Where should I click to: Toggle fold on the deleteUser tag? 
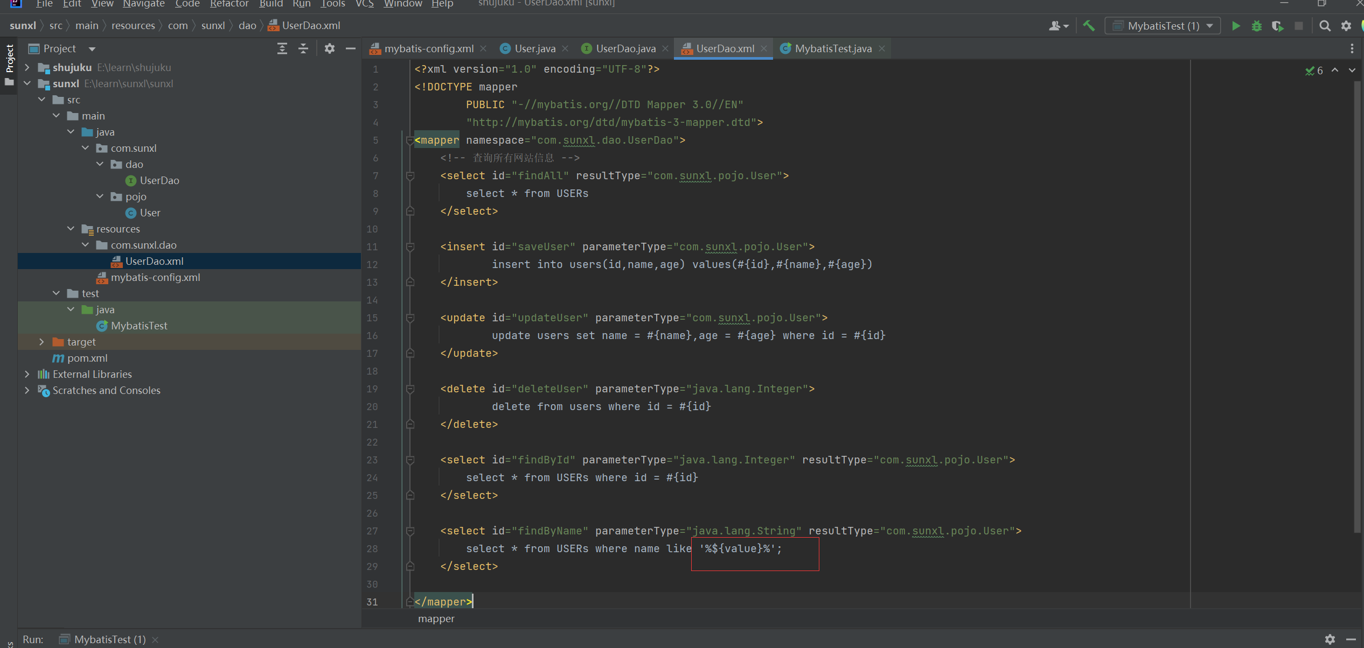pyautogui.click(x=410, y=389)
